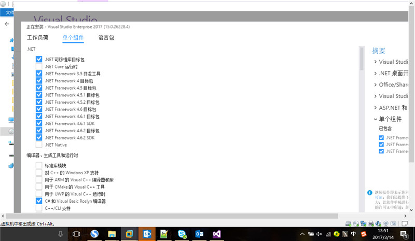Uncheck .NET Framework 4.6.1 SDK
This screenshot has width=415, height=241.
click(x=39, y=123)
